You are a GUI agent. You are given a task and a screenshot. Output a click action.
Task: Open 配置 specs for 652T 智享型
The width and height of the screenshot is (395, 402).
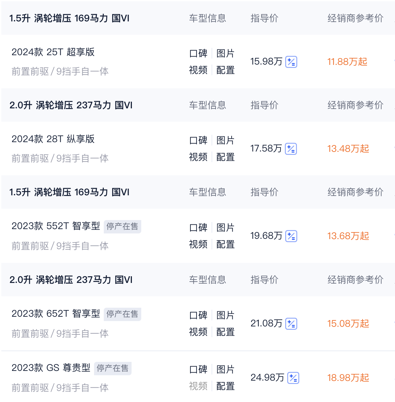click(225, 332)
